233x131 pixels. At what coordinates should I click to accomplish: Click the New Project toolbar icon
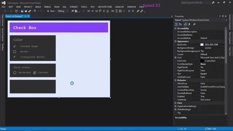tap(16, 11)
